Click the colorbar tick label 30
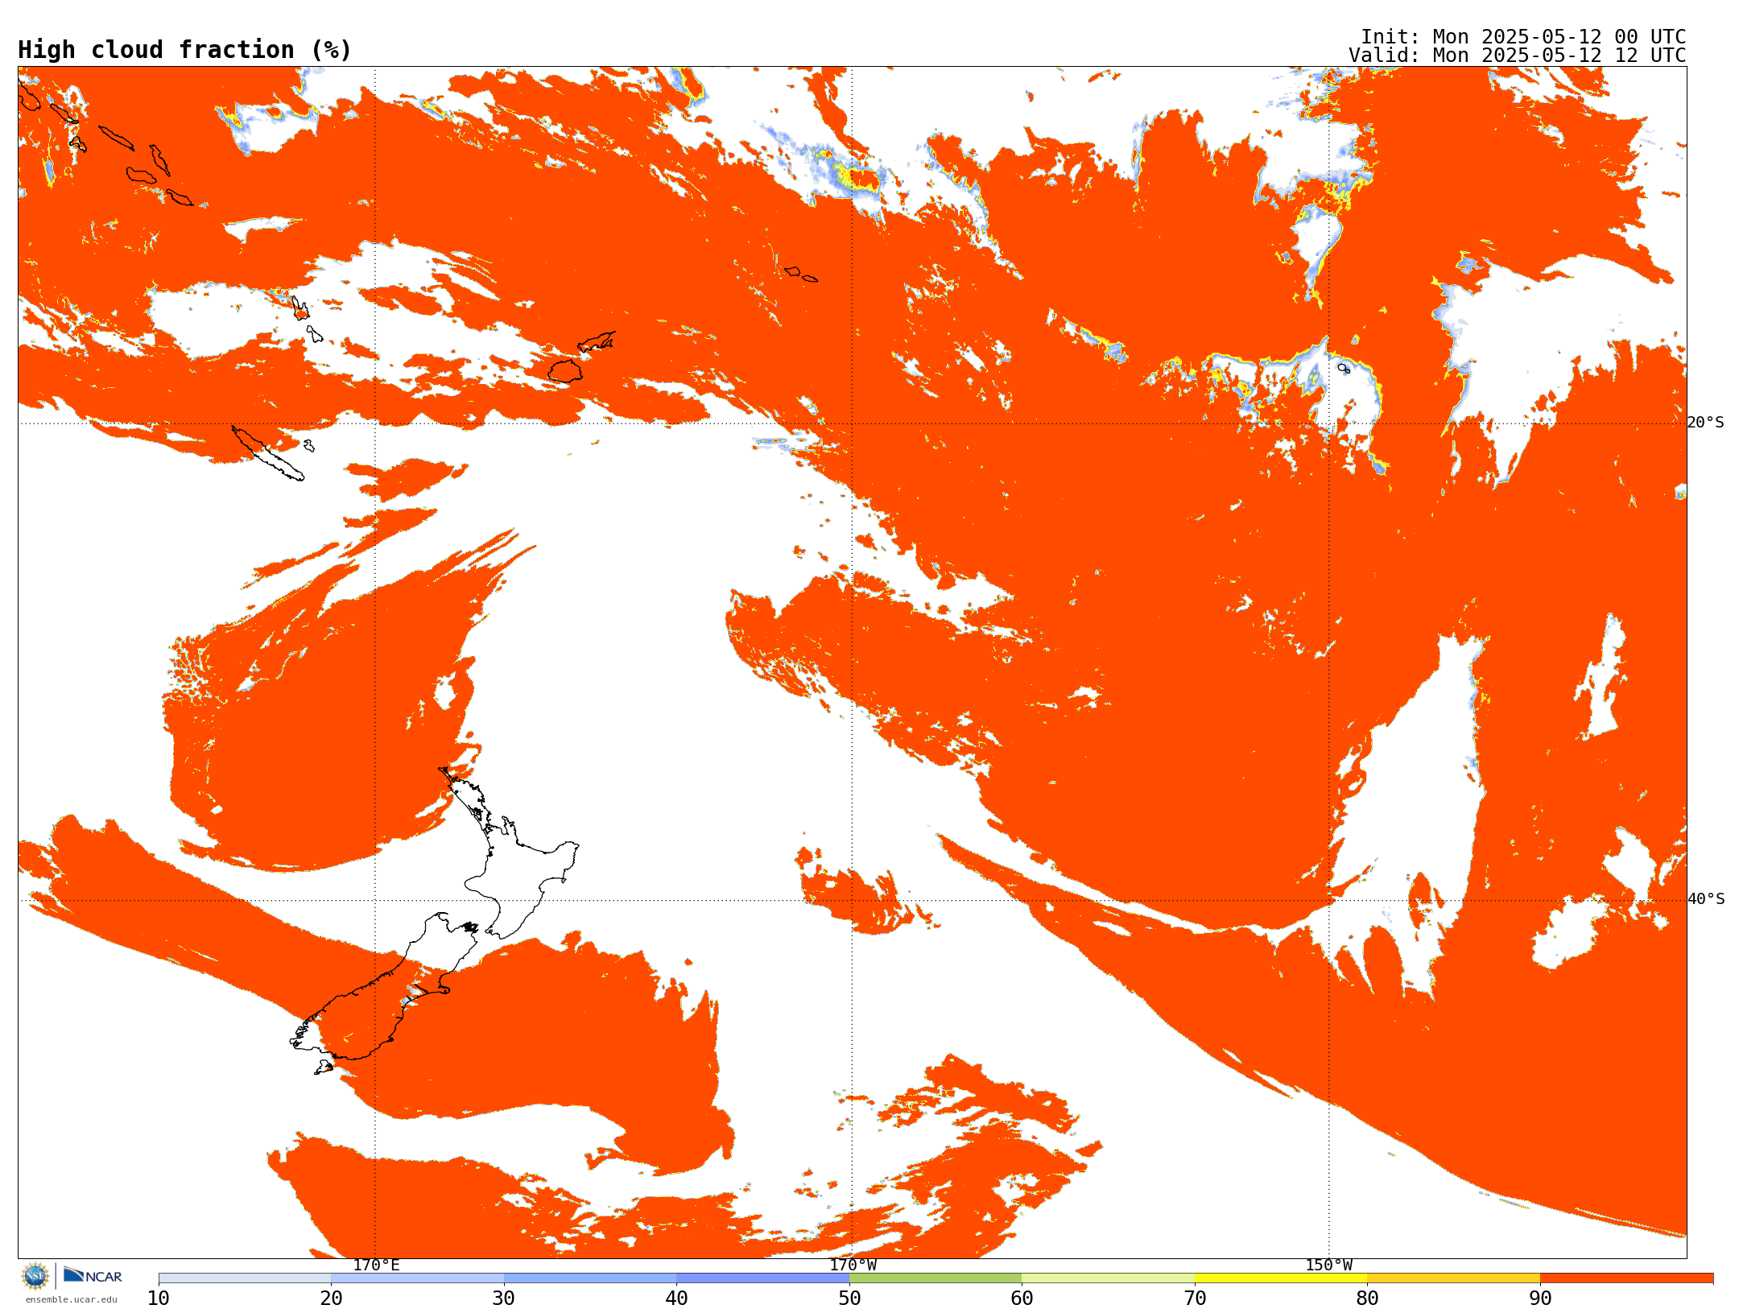The image size is (1739, 1309). click(504, 1299)
